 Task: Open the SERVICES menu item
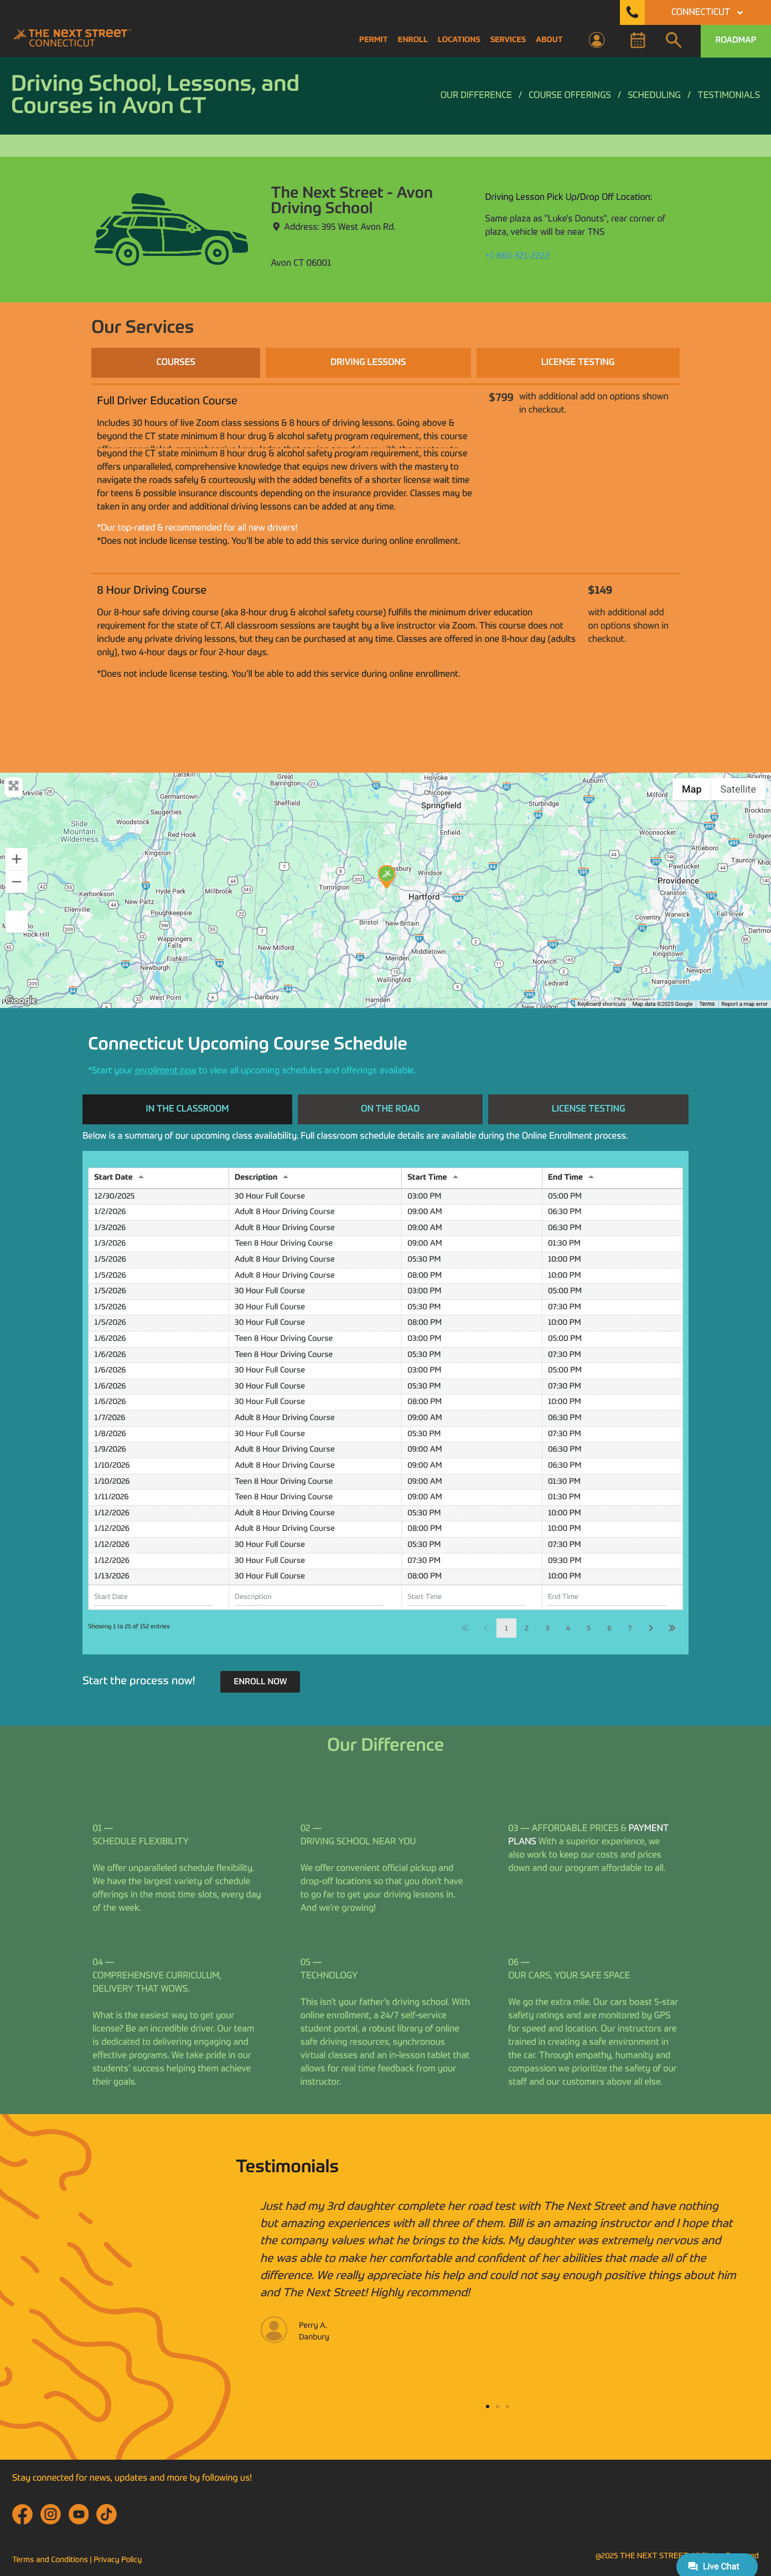point(508,40)
